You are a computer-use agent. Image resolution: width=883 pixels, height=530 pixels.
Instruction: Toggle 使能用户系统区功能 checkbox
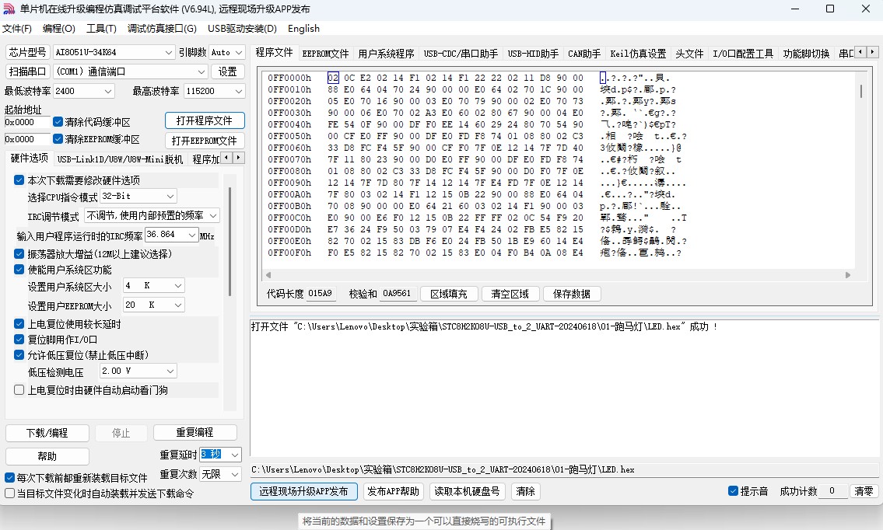point(19,270)
